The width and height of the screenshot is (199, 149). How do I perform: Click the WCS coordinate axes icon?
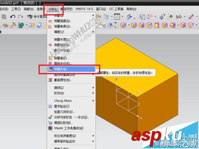pyautogui.click(x=150, y=17)
